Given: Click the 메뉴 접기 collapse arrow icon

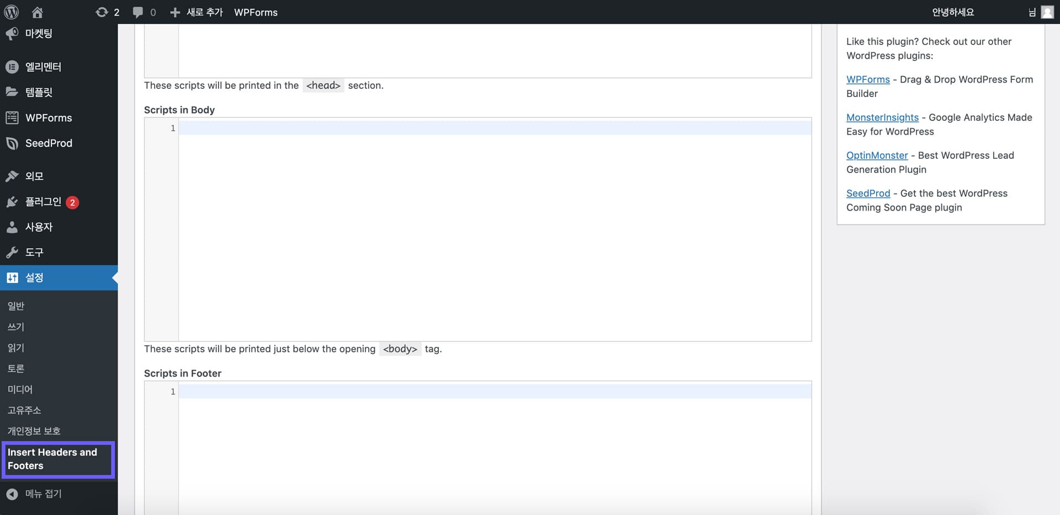Looking at the screenshot, I should 12,494.
